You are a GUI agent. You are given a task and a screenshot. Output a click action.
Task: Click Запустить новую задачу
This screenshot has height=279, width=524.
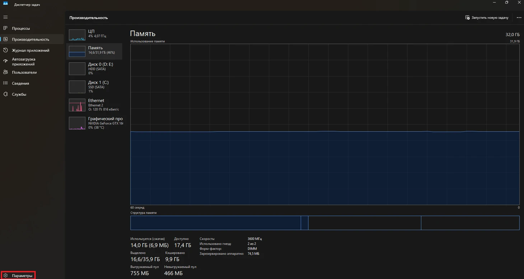[487, 18]
